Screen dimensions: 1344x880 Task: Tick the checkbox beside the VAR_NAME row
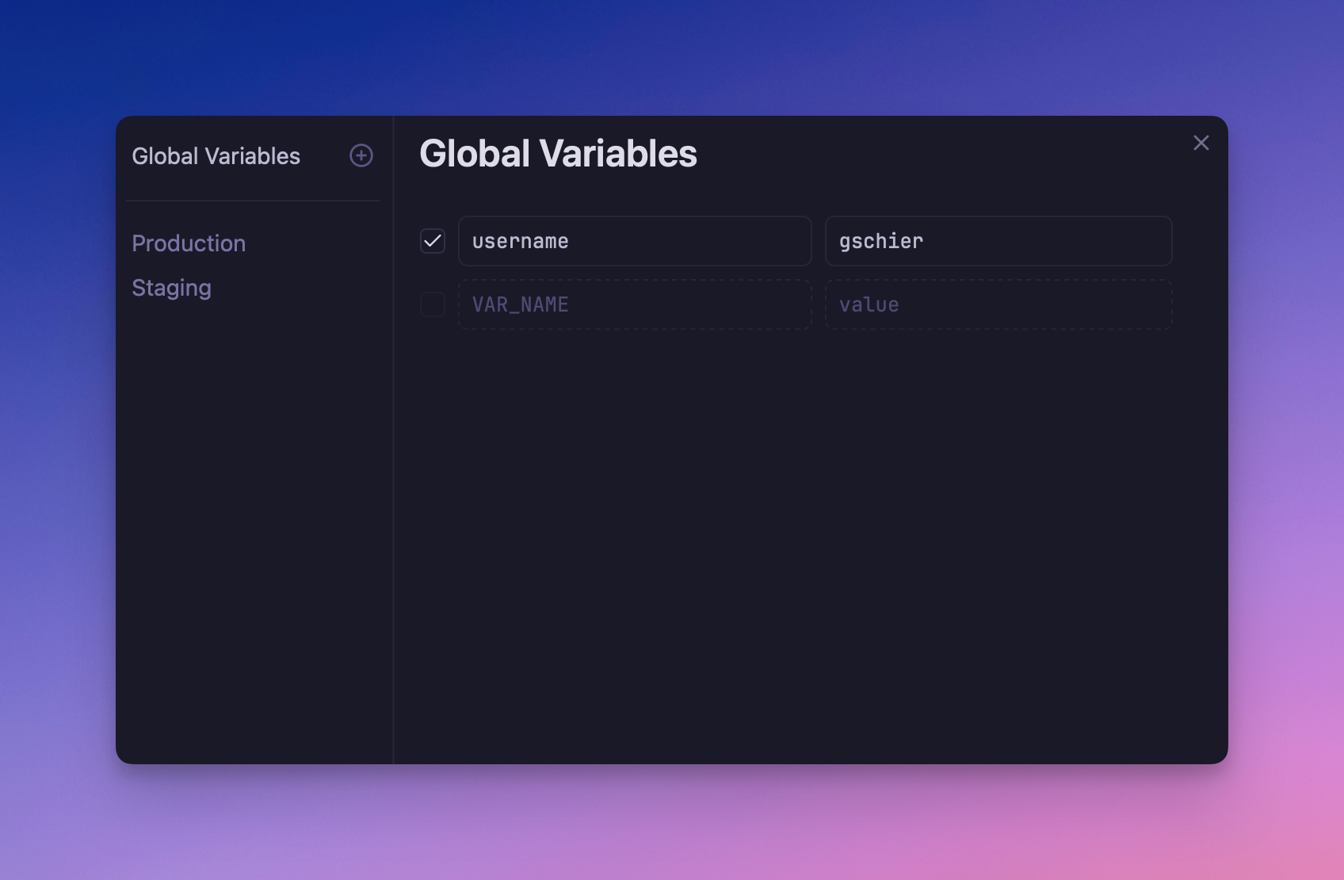click(x=433, y=304)
